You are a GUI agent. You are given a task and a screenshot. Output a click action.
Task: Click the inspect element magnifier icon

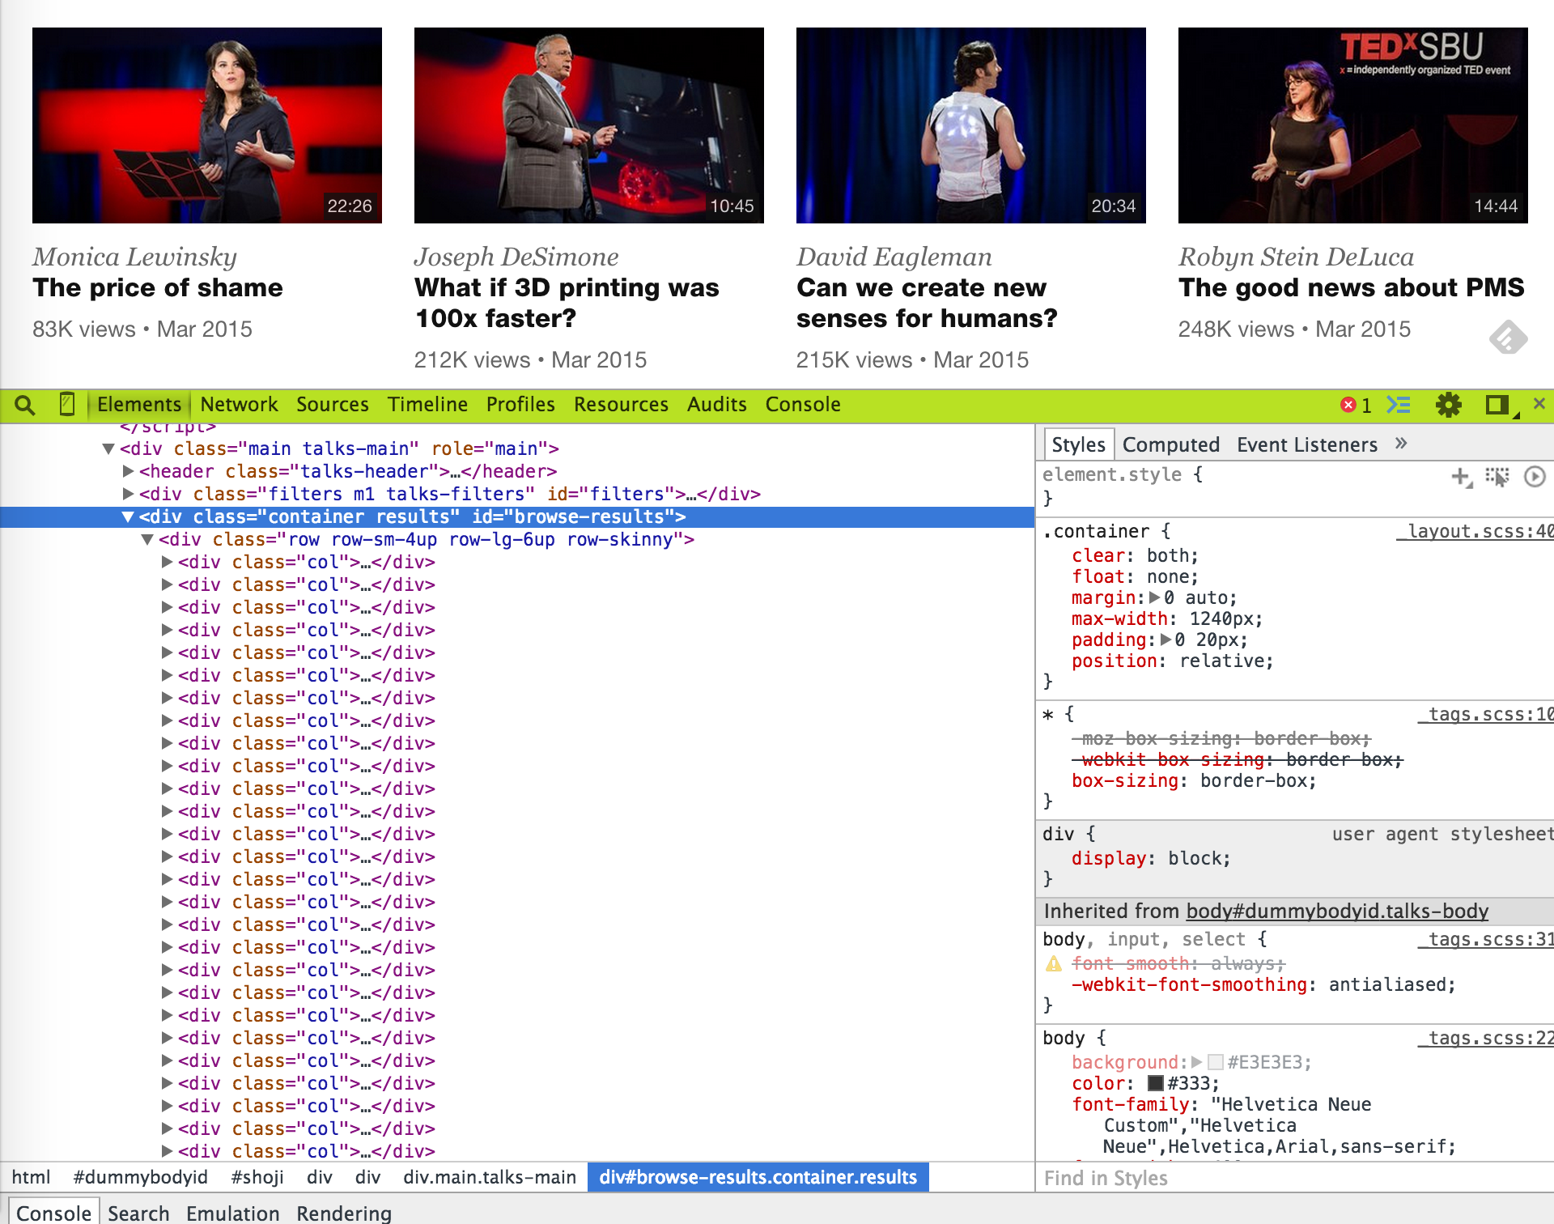point(25,405)
